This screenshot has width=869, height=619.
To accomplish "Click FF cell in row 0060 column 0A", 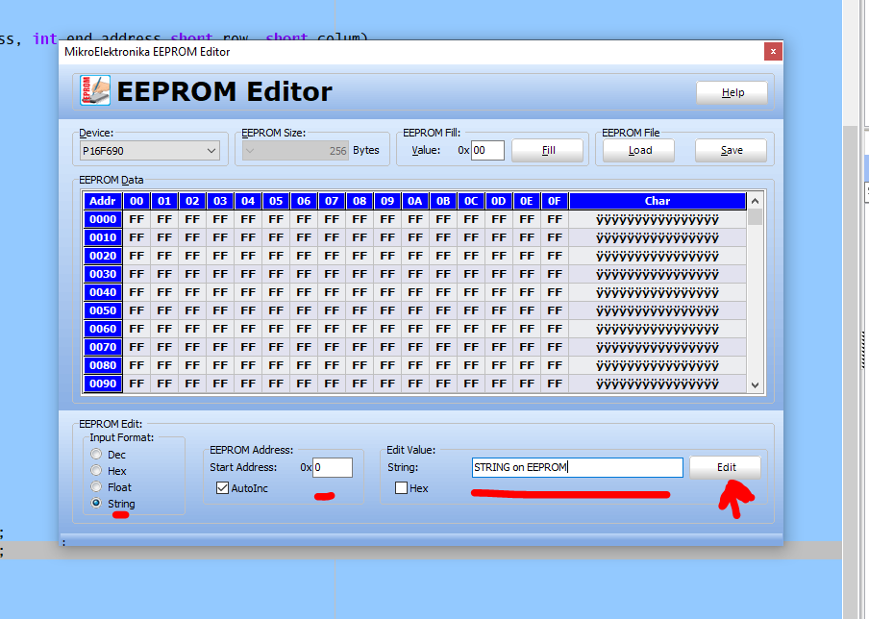I will 415,329.
